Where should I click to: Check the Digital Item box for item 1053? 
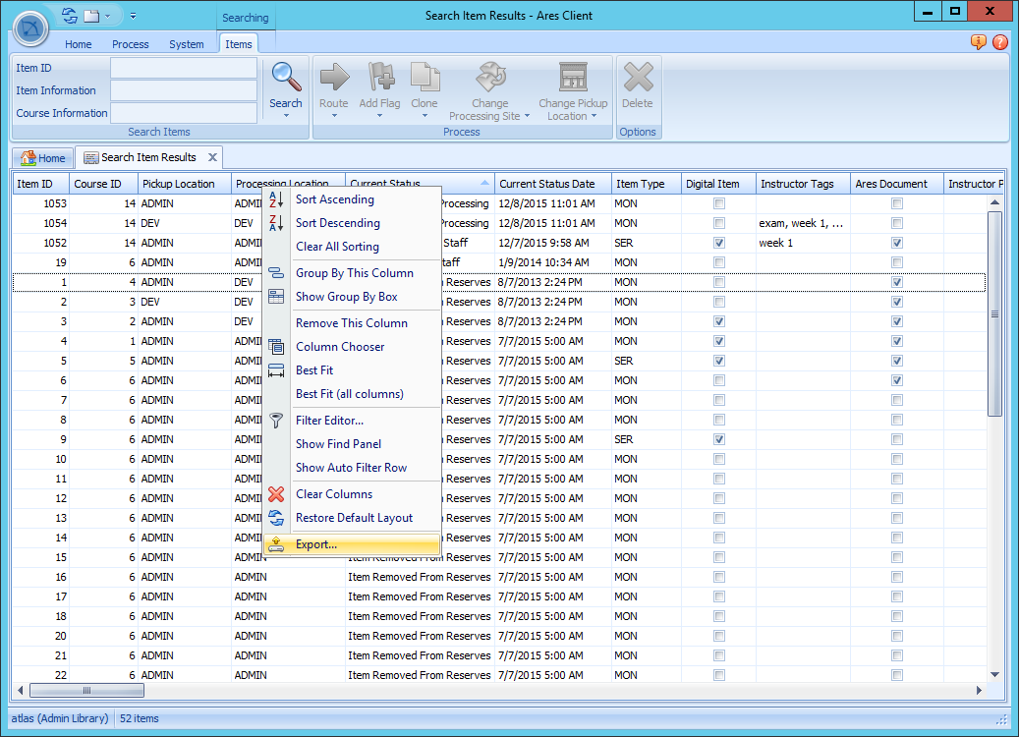(x=718, y=202)
